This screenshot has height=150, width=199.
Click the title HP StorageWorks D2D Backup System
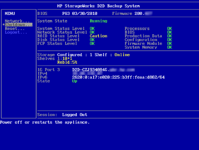tap(98, 6)
